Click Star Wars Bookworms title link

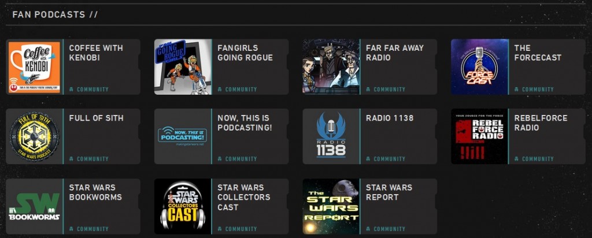pos(95,192)
